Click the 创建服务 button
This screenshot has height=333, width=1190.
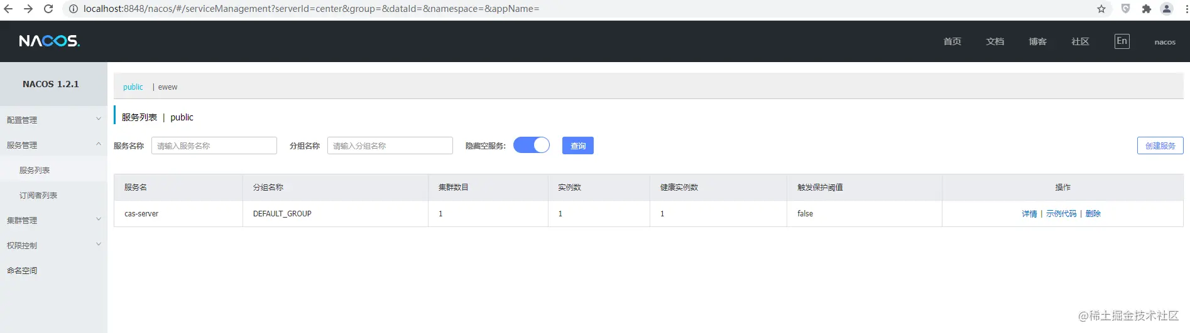pos(1160,145)
